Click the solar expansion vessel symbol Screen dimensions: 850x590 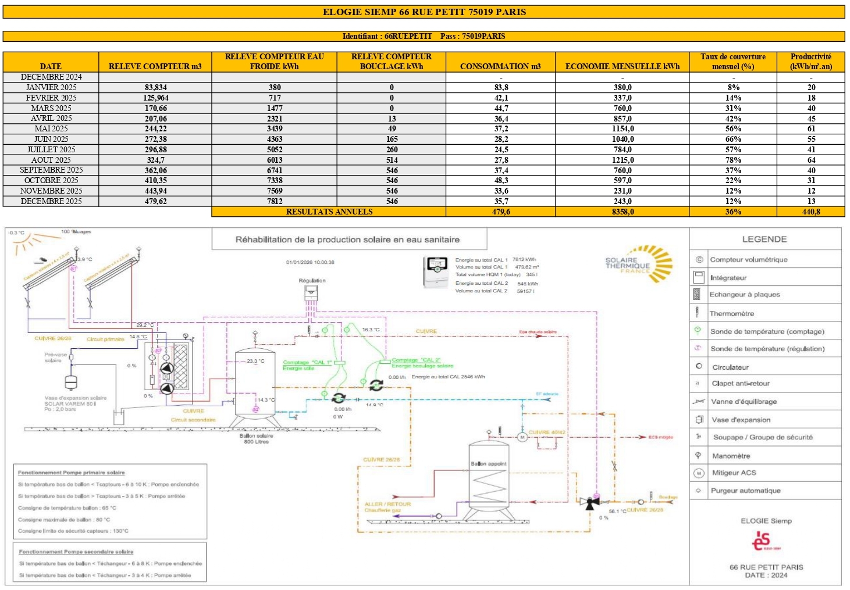[71, 382]
